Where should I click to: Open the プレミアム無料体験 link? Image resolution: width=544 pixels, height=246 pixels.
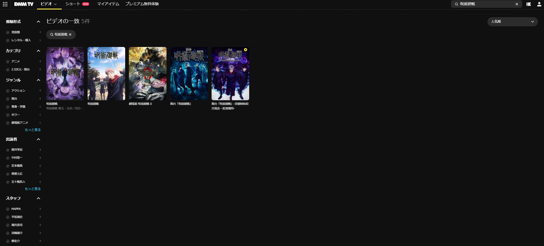[142, 4]
